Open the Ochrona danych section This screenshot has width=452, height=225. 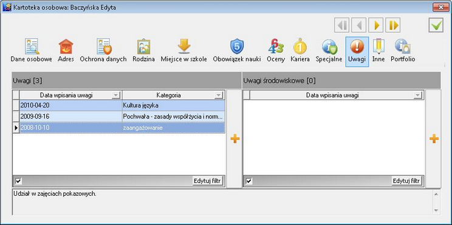[x=103, y=51]
